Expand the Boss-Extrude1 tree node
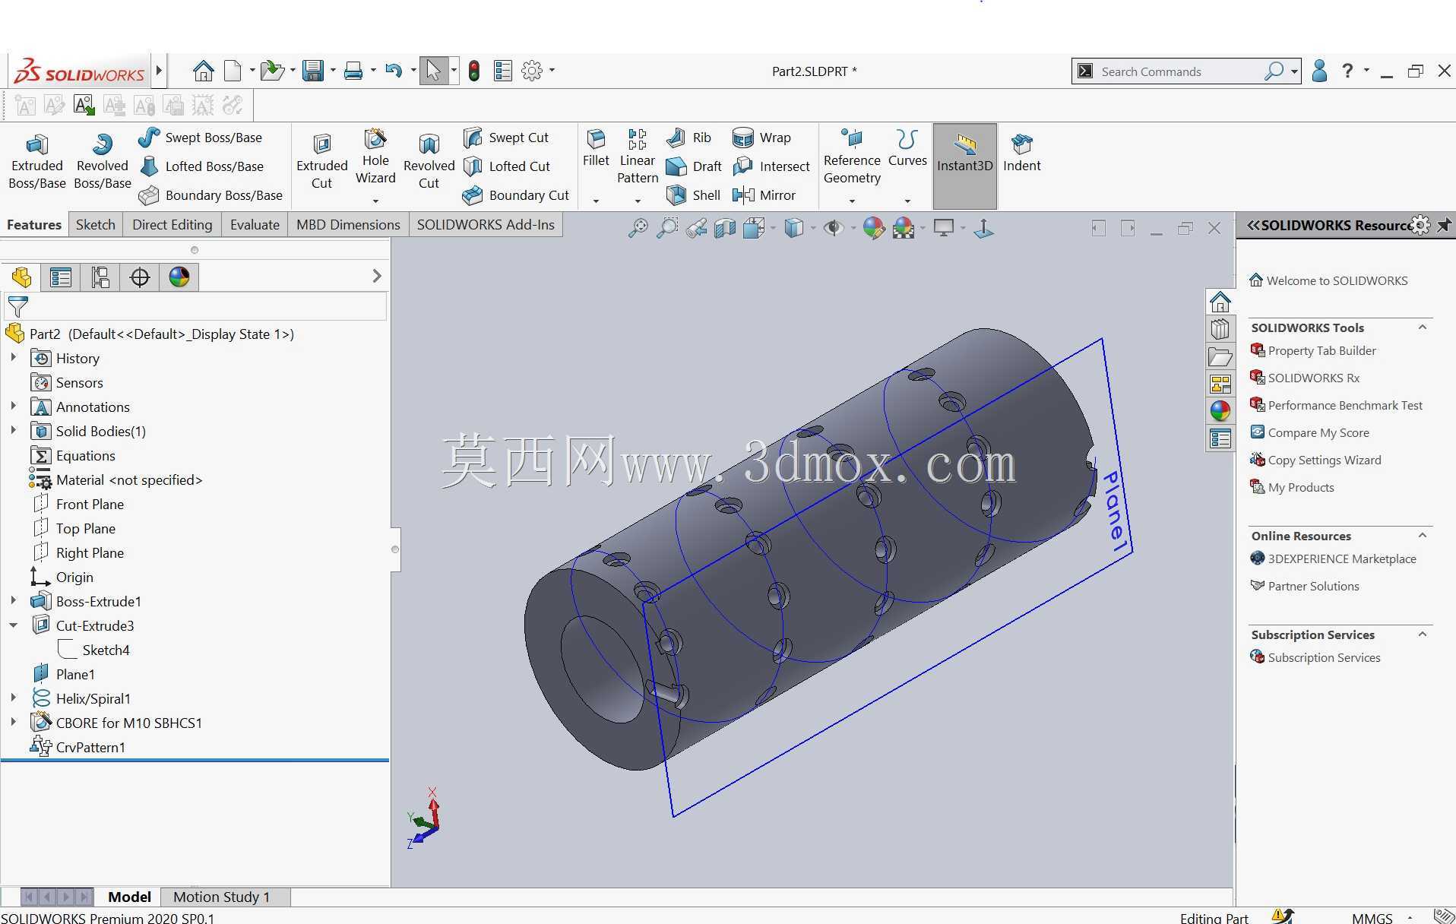Viewport: 1456px width, 924px height. [14, 601]
